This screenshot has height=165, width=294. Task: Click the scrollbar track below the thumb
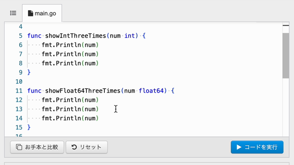286,107
